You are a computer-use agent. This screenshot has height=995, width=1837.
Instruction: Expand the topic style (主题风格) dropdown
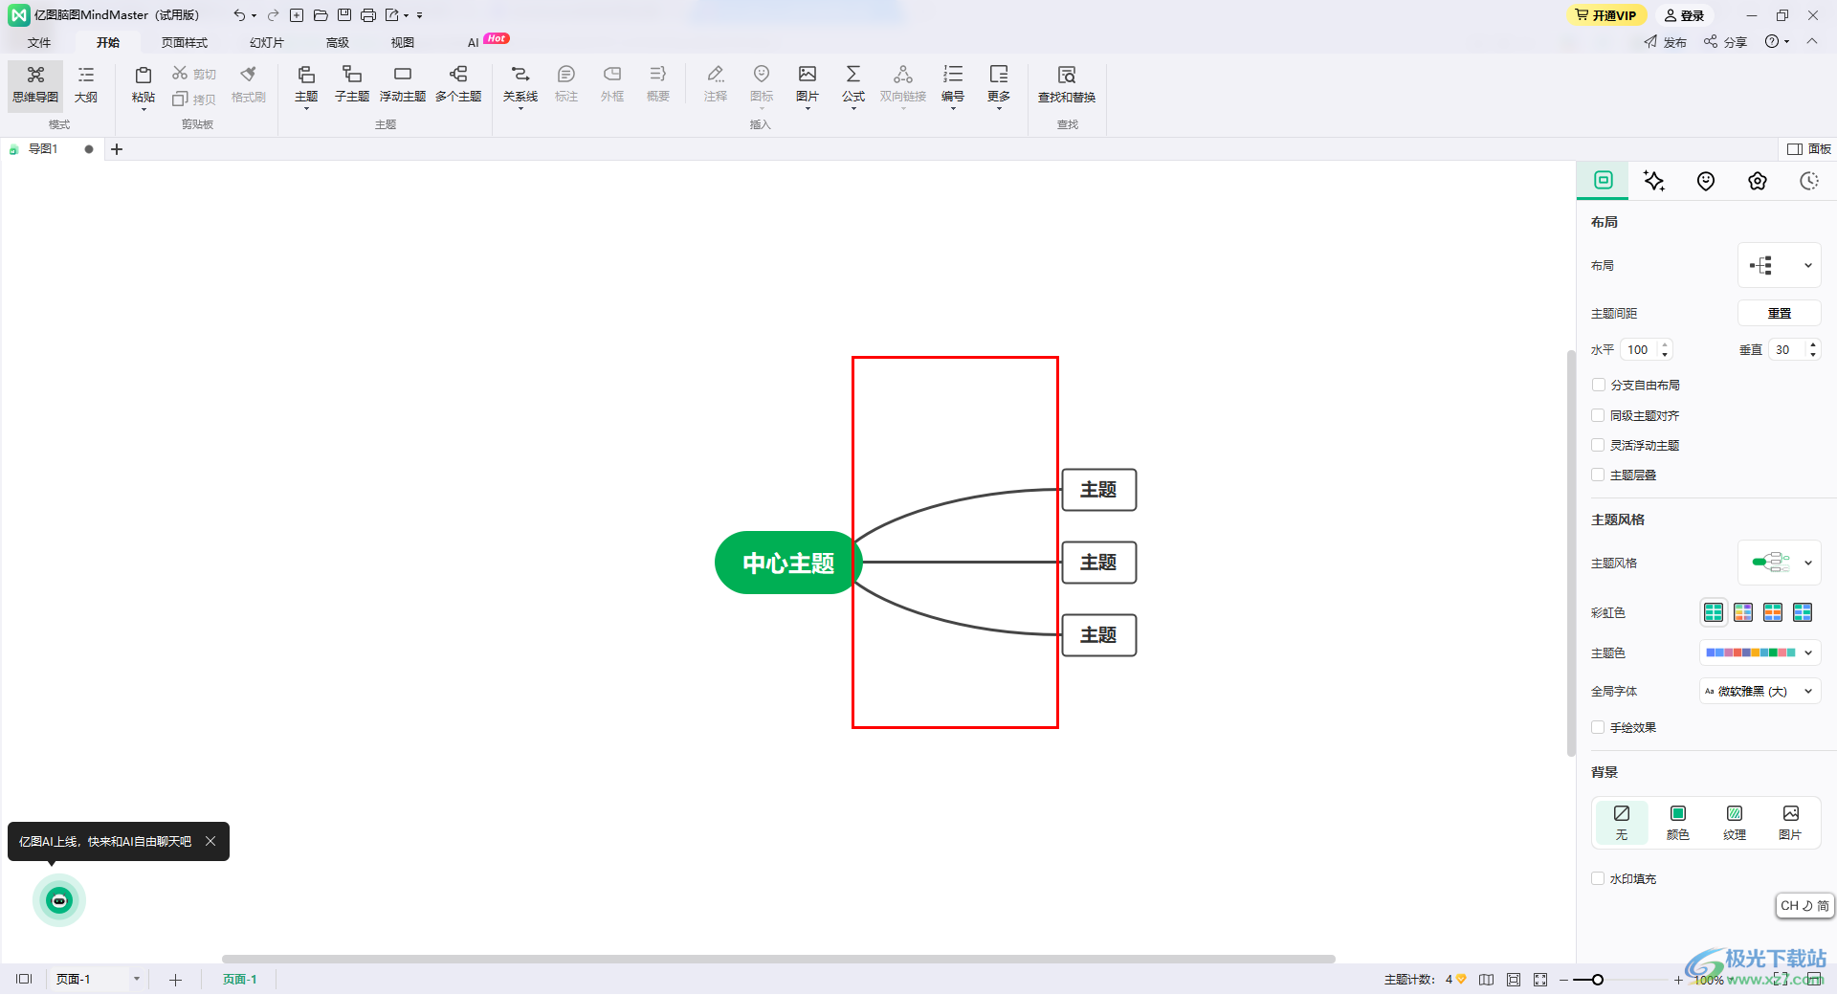1780,563
